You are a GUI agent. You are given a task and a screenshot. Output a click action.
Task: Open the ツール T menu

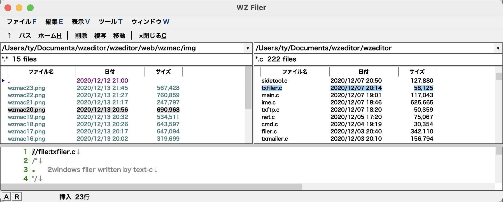110,22
